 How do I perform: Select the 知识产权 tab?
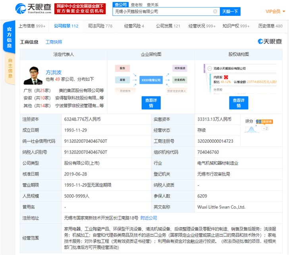236,26
